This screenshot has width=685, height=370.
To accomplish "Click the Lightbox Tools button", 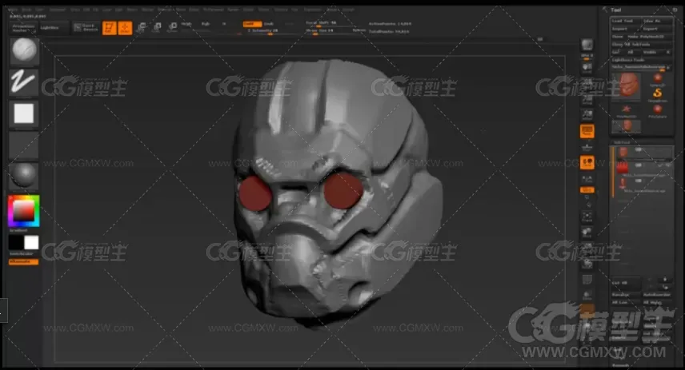I will [641, 60].
